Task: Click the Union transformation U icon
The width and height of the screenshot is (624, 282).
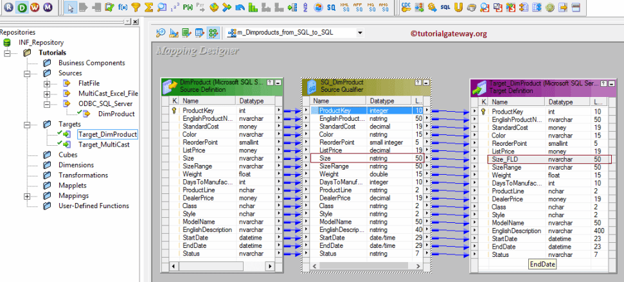Action: pos(458,8)
